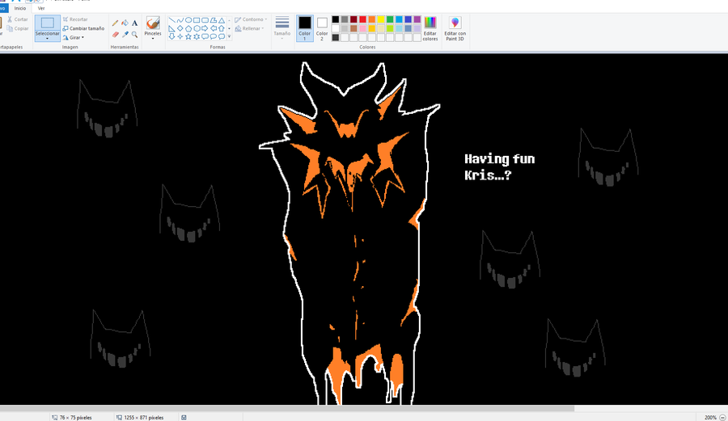Viewport: 728px width, 421px height.
Task: Switch to the Inicio tab
Action: click(x=20, y=8)
